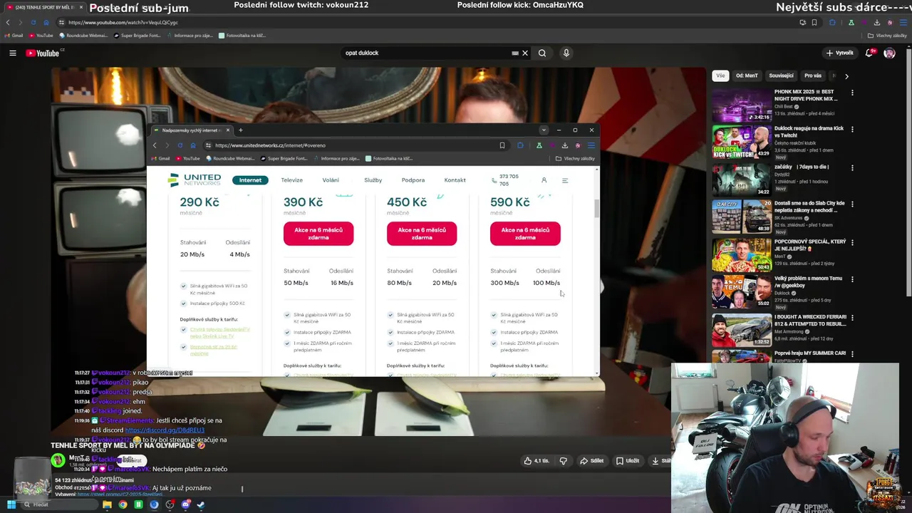Image resolution: width=912 pixels, height=513 pixels.
Task: Open Televize in United Networks menu
Action: (x=291, y=180)
